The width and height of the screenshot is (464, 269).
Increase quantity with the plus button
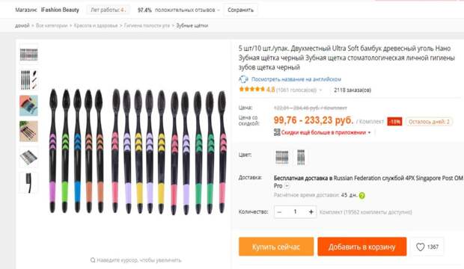(x=311, y=211)
